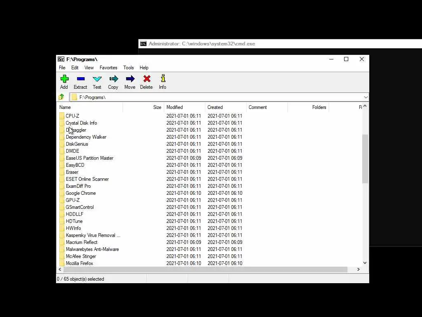Open the View menu
This screenshot has width=422, height=317.
[x=89, y=68]
